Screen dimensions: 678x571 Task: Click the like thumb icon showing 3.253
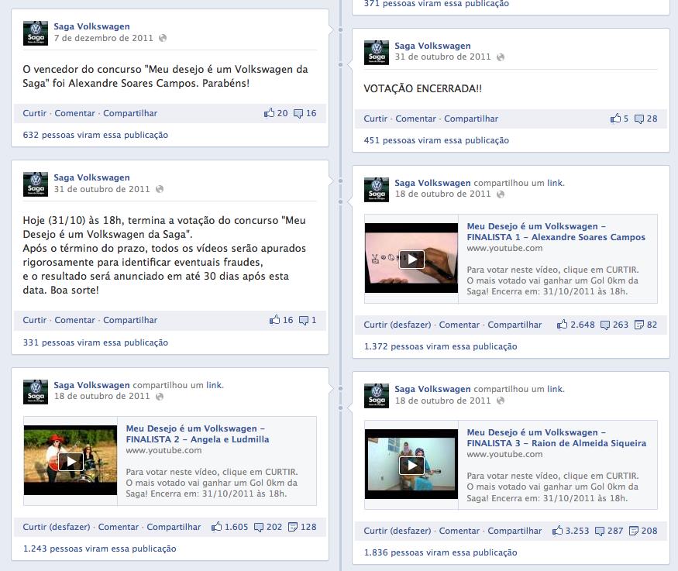tap(557, 531)
